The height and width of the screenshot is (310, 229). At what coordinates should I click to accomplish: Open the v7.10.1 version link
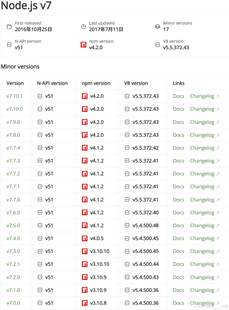coord(14,96)
